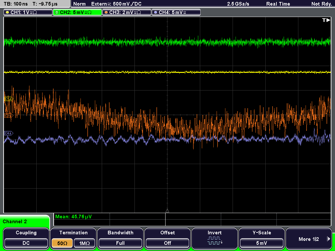Set termination to 50Ω

62,243
